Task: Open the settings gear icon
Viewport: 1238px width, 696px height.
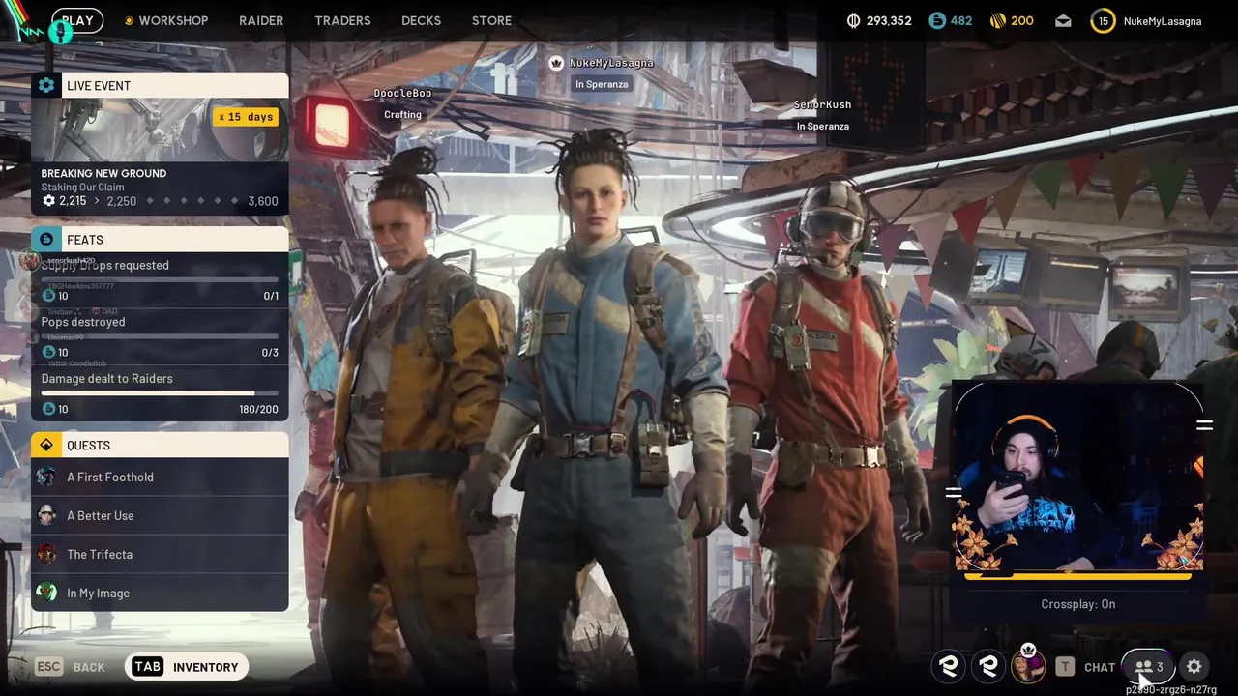Action: point(1194,667)
